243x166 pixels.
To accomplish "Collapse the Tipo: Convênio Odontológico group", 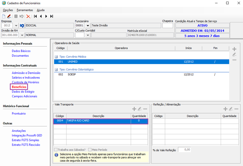I will [56, 70].
